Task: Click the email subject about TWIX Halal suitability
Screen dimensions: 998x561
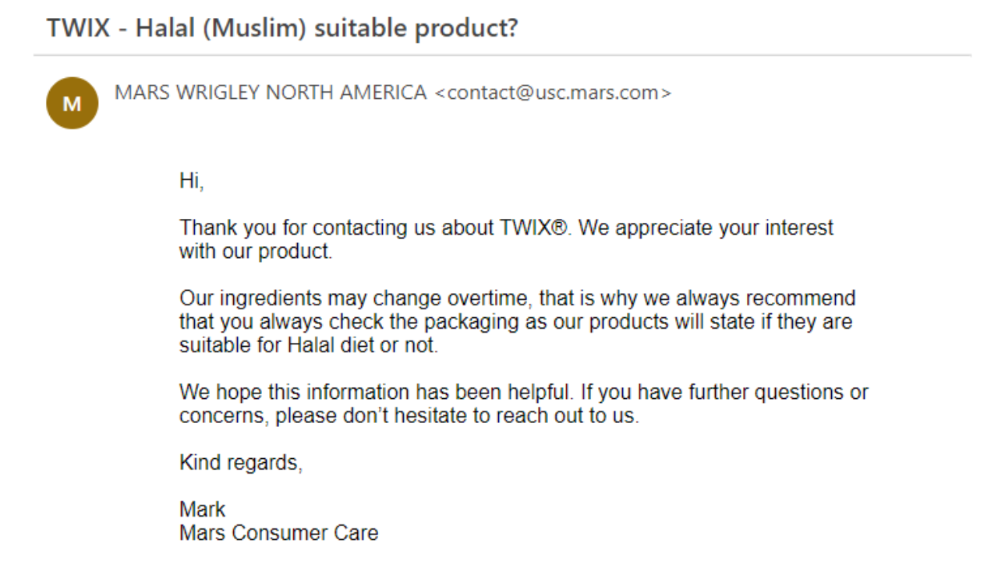Action: [282, 28]
